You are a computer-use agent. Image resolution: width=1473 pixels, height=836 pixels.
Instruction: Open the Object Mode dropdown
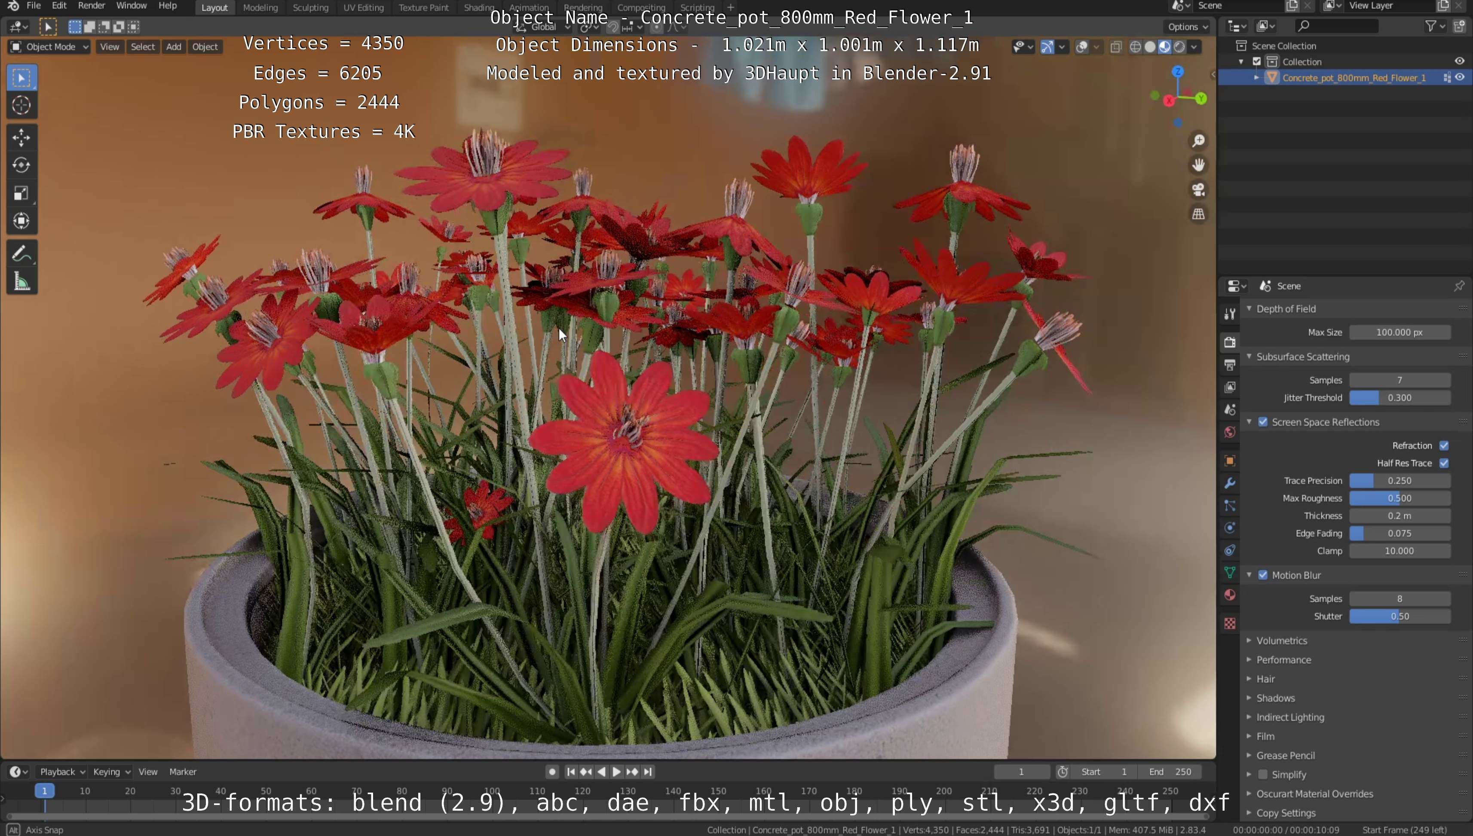pos(49,47)
